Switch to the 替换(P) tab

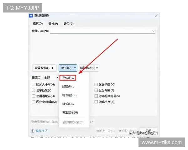53,24
